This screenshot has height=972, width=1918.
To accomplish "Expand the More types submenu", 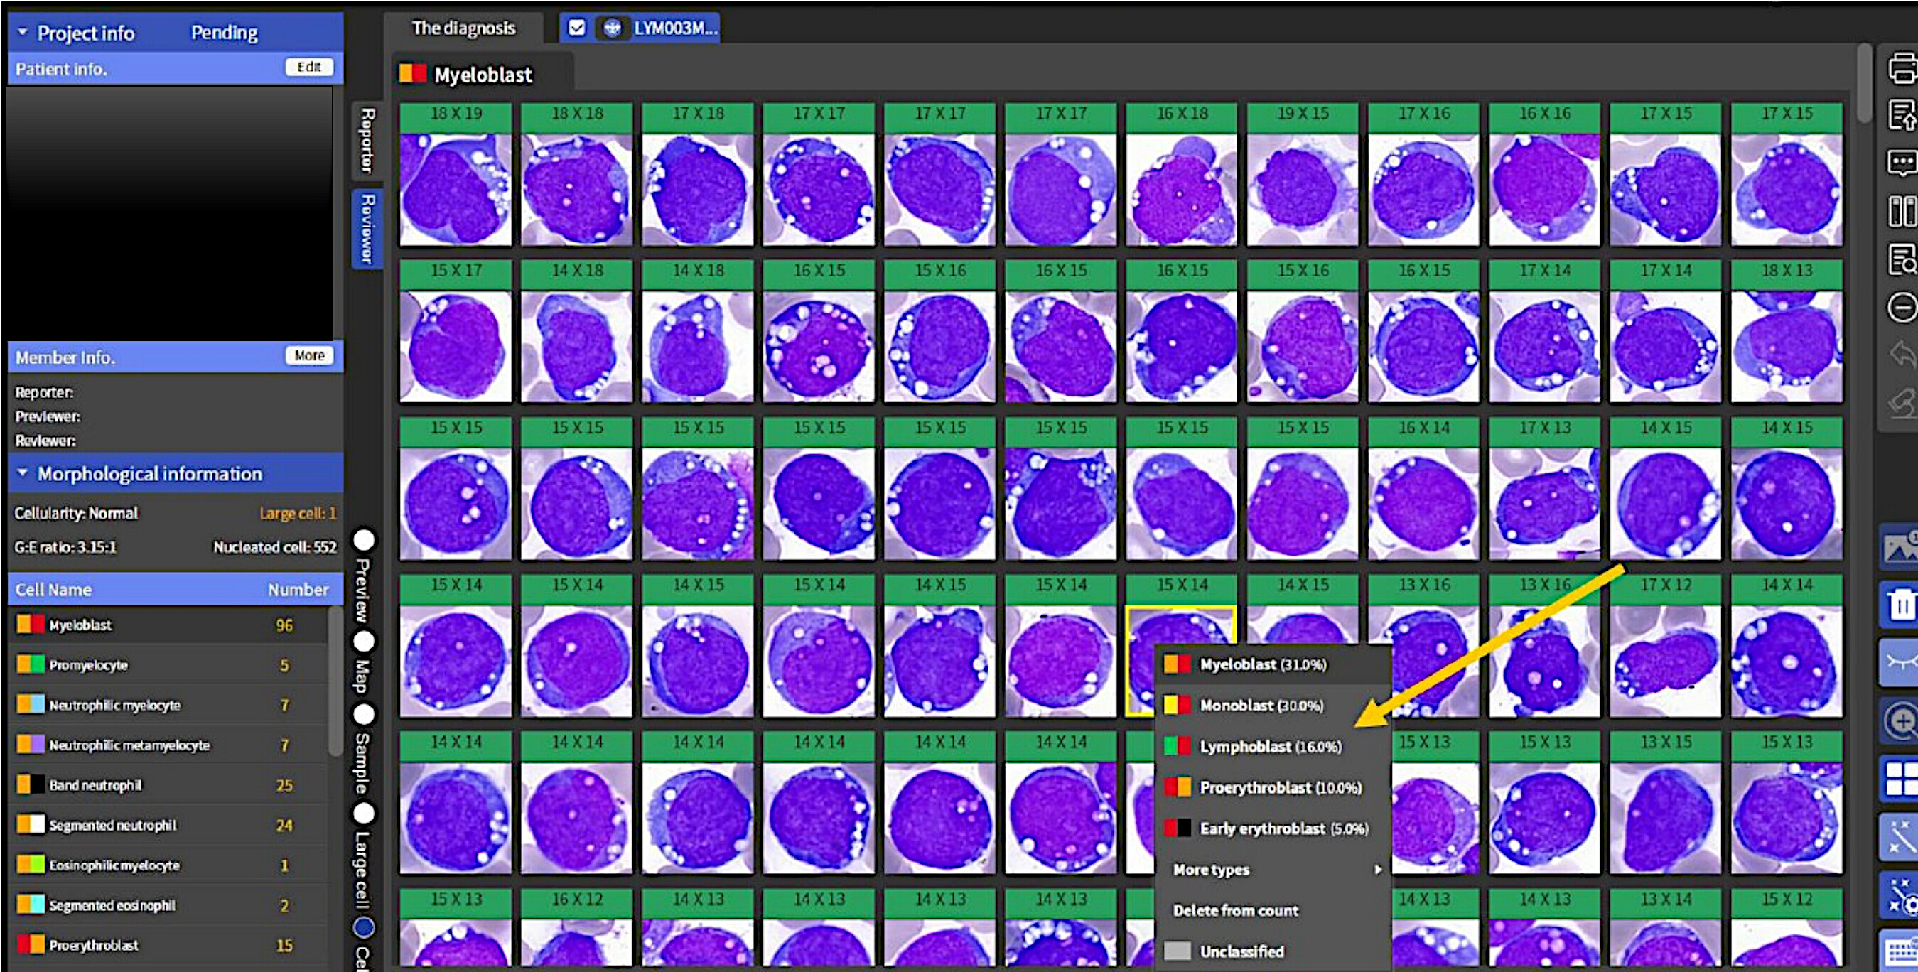I will [1274, 869].
